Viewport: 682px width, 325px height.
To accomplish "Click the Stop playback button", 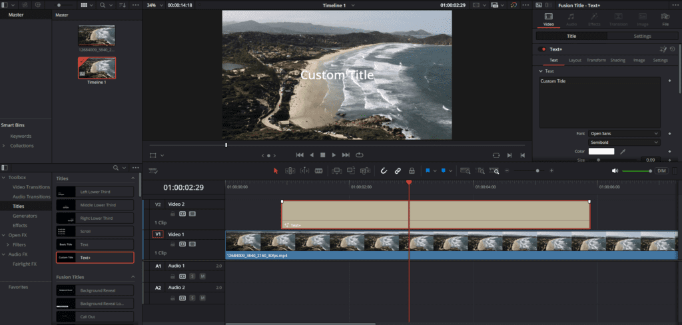I will pos(322,155).
